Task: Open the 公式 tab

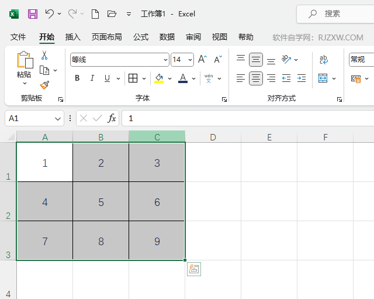Action: click(x=141, y=37)
